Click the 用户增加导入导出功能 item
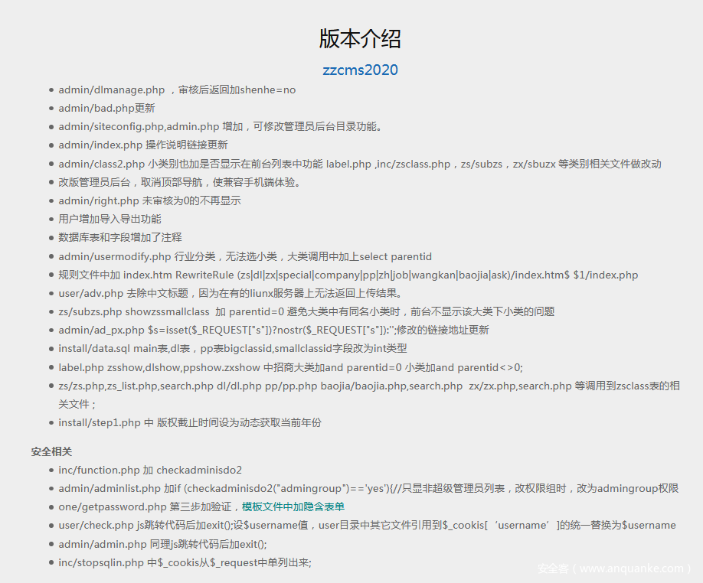 point(110,219)
